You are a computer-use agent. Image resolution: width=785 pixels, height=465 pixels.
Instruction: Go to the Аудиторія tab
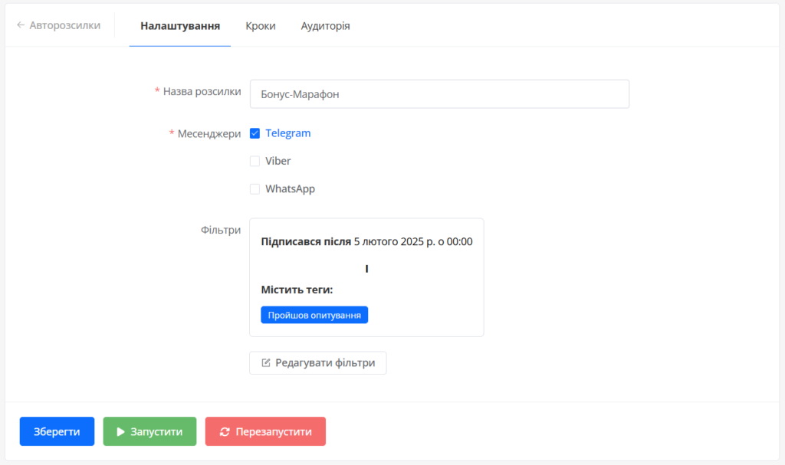click(x=325, y=25)
